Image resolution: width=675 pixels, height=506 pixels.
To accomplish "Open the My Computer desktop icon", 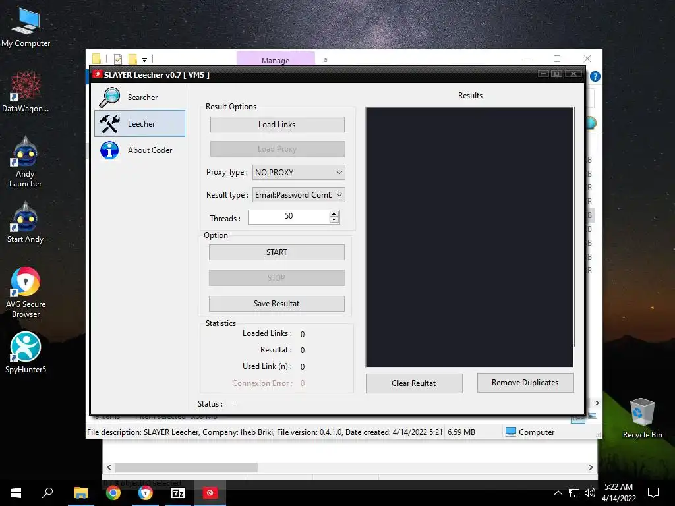I will coord(26,28).
